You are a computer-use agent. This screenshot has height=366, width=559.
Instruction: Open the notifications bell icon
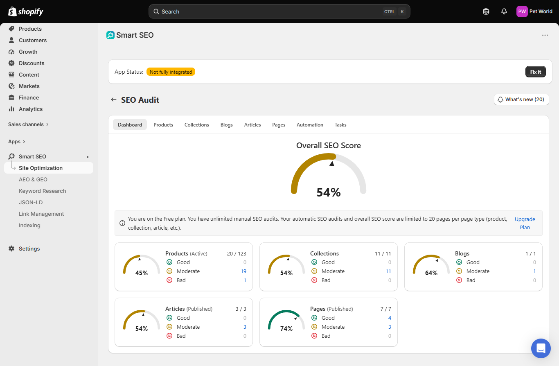[504, 11]
